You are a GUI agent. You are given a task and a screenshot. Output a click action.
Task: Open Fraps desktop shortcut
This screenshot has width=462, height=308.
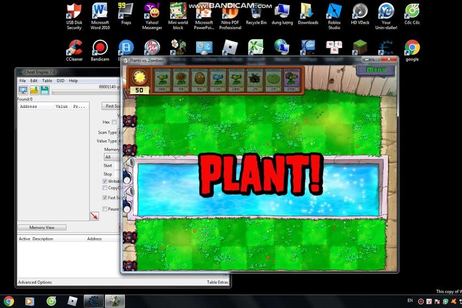point(126,14)
